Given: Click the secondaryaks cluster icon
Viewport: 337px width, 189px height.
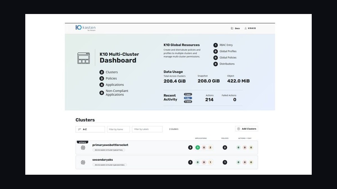Looking at the screenshot, I should (83, 162).
